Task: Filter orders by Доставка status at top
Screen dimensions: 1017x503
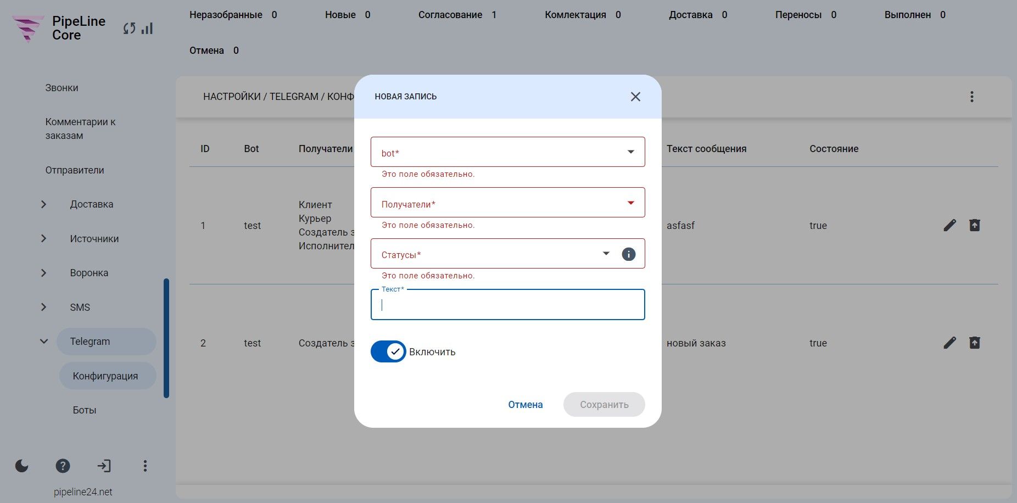Action: click(698, 15)
